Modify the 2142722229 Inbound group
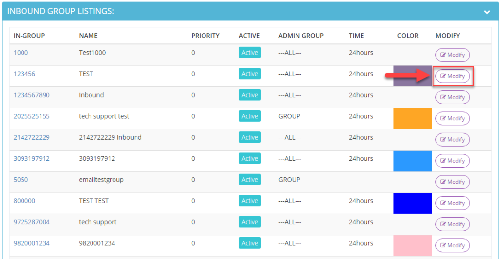The height and width of the screenshot is (259, 501). (453, 139)
